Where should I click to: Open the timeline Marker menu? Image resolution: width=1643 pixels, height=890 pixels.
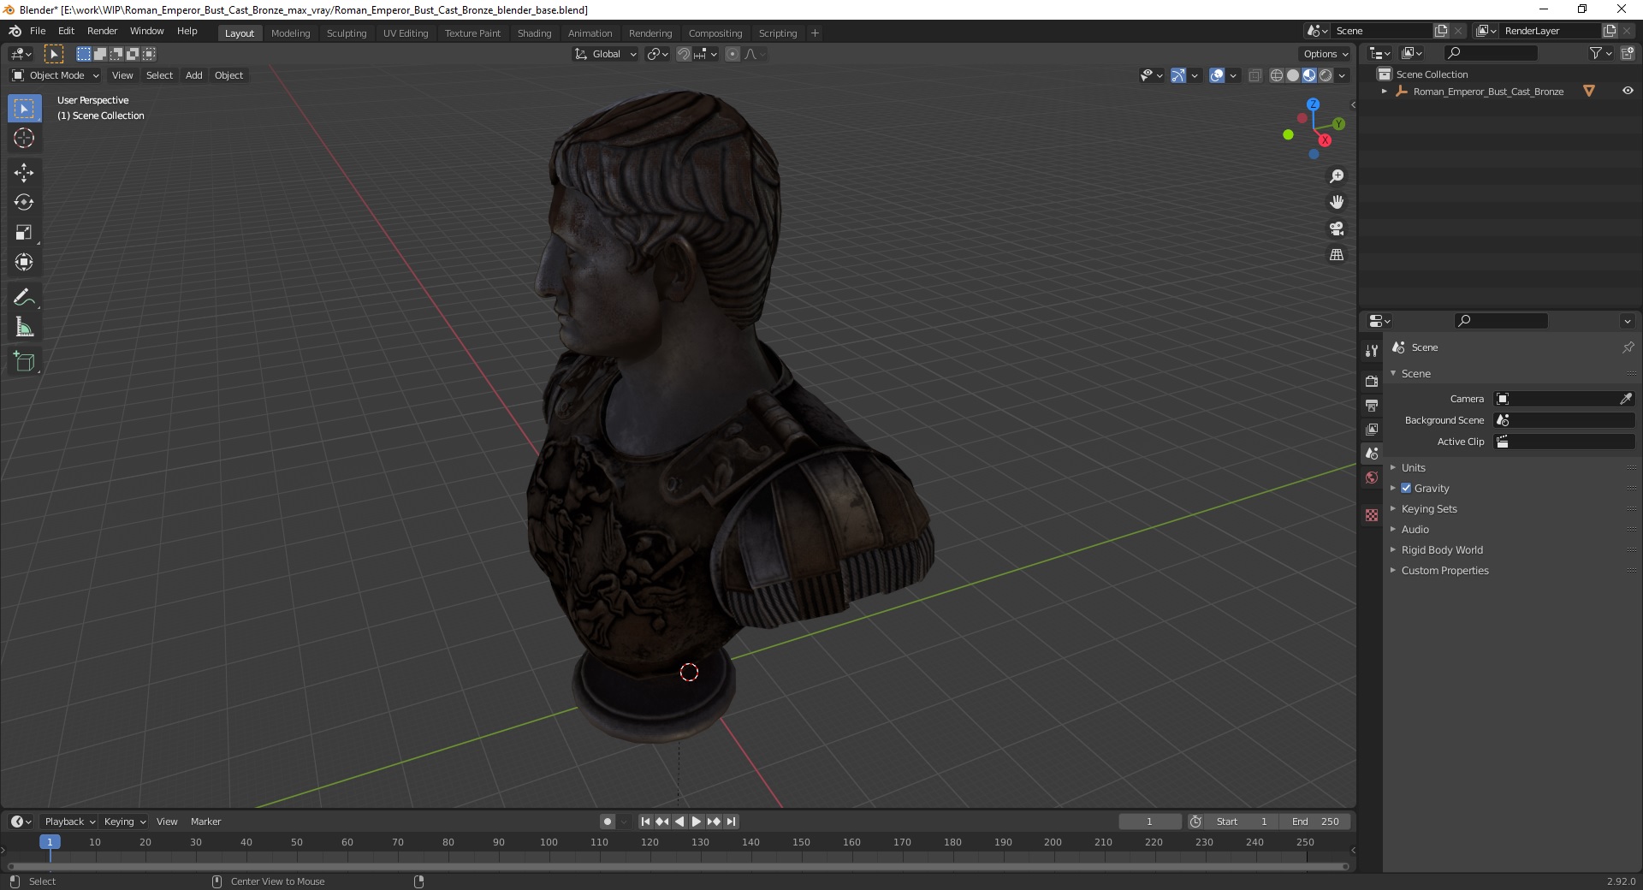[x=205, y=822]
